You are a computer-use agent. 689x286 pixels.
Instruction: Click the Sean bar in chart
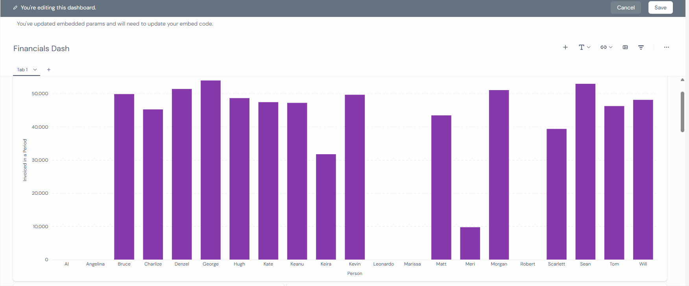pos(585,172)
